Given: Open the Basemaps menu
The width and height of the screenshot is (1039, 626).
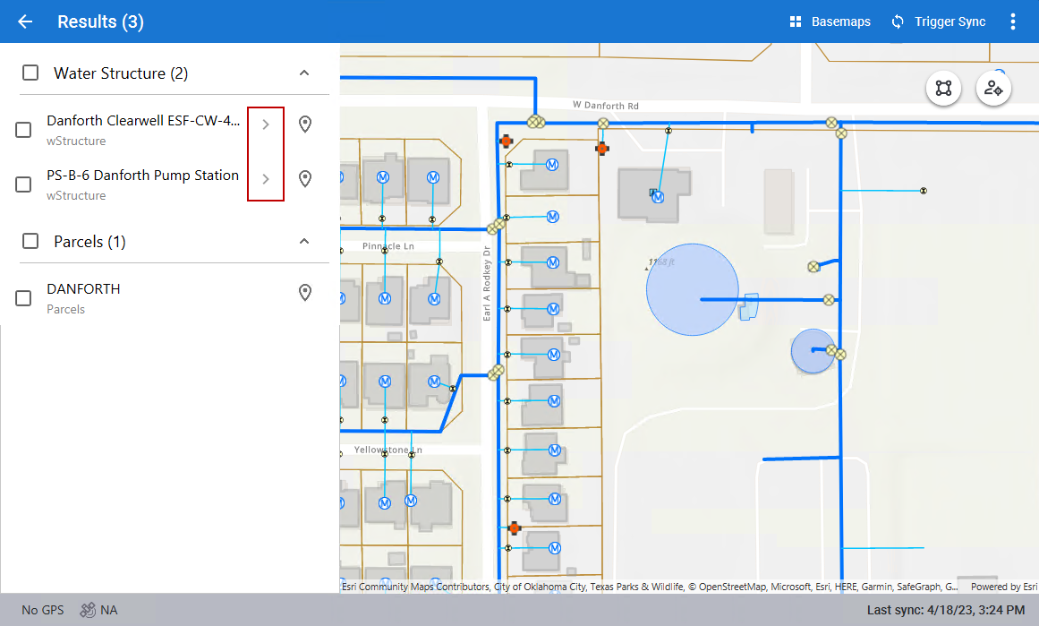Looking at the screenshot, I should coord(830,21).
